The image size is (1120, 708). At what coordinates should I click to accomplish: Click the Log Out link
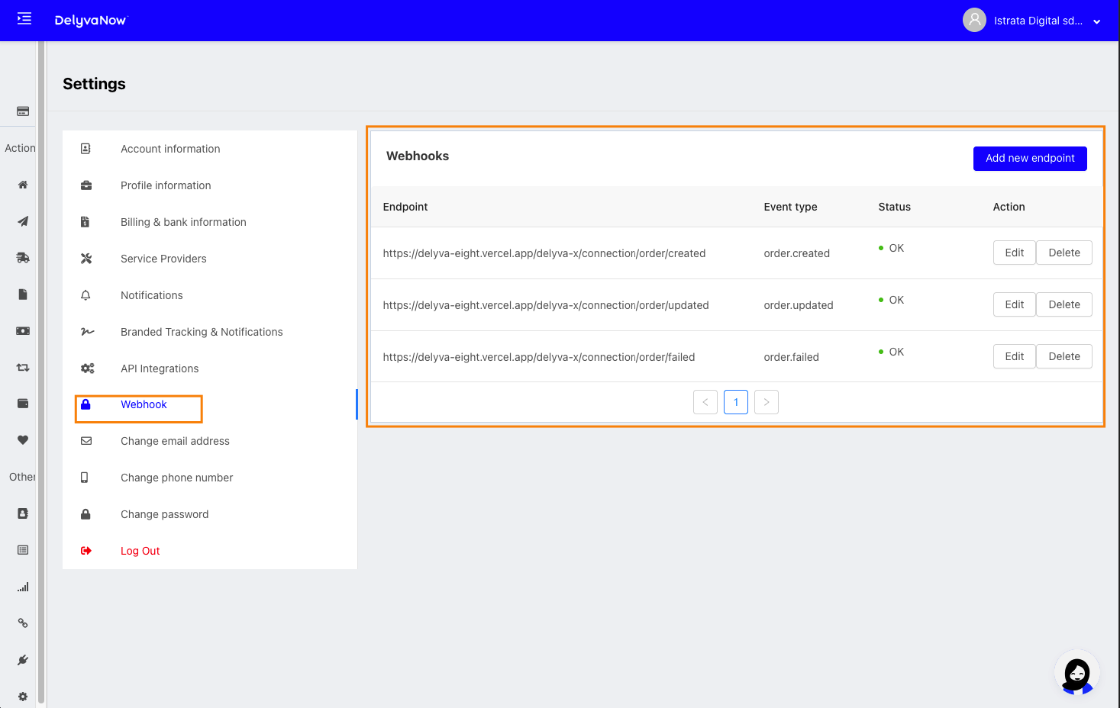(140, 551)
